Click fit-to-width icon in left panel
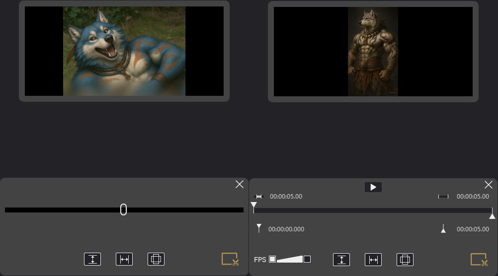This screenshot has width=498, height=276. coord(124,259)
